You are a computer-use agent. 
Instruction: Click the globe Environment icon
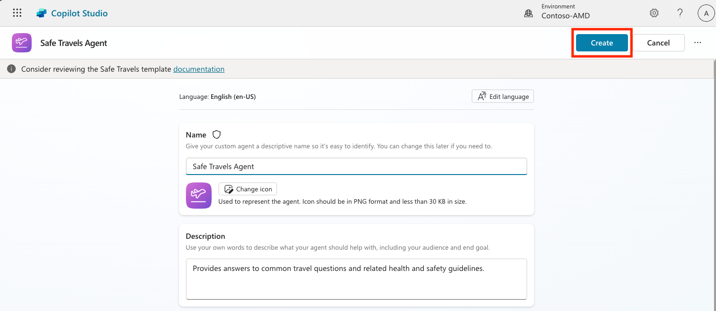(x=529, y=13)
